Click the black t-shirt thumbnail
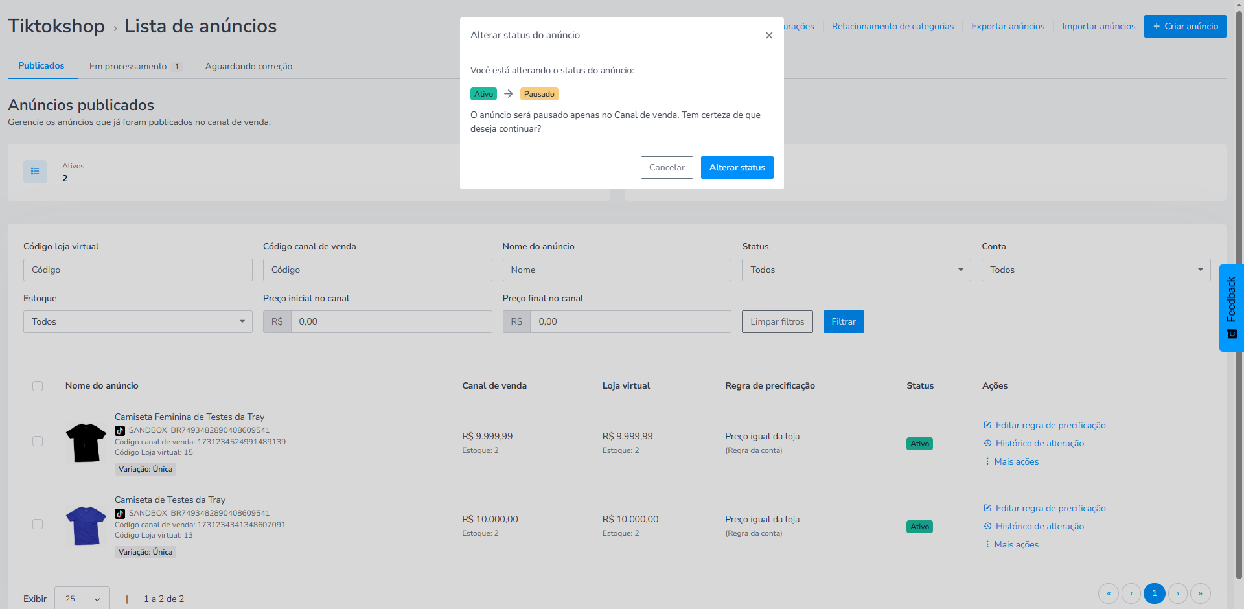Screen dimensions: 1244x609 (86, 442)
